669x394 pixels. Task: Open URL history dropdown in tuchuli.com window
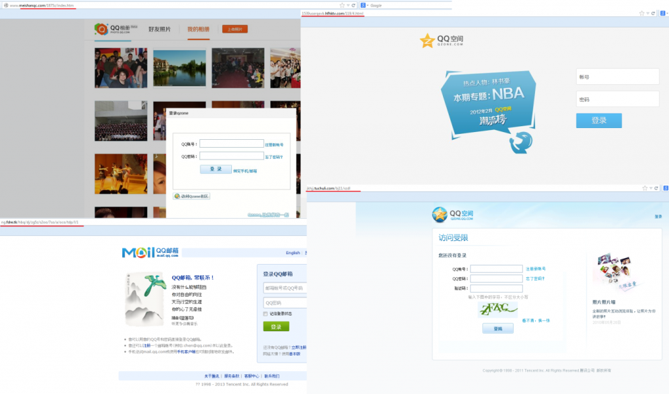point(651,188)
